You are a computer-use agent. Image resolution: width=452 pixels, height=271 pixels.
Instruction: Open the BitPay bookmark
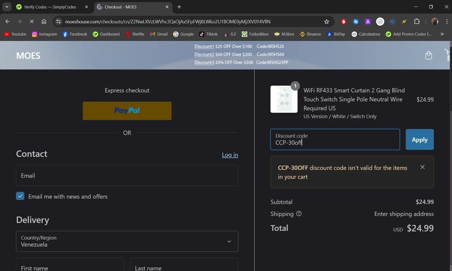pos(336,34)
